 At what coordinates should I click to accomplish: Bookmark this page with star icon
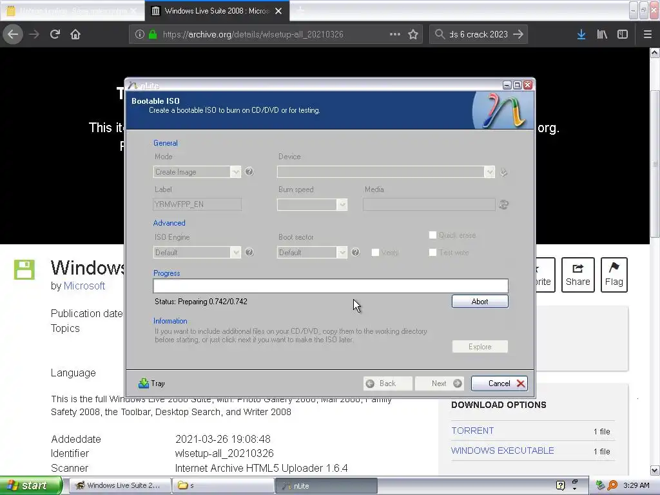pyautogui.click(x=413, y=34)
